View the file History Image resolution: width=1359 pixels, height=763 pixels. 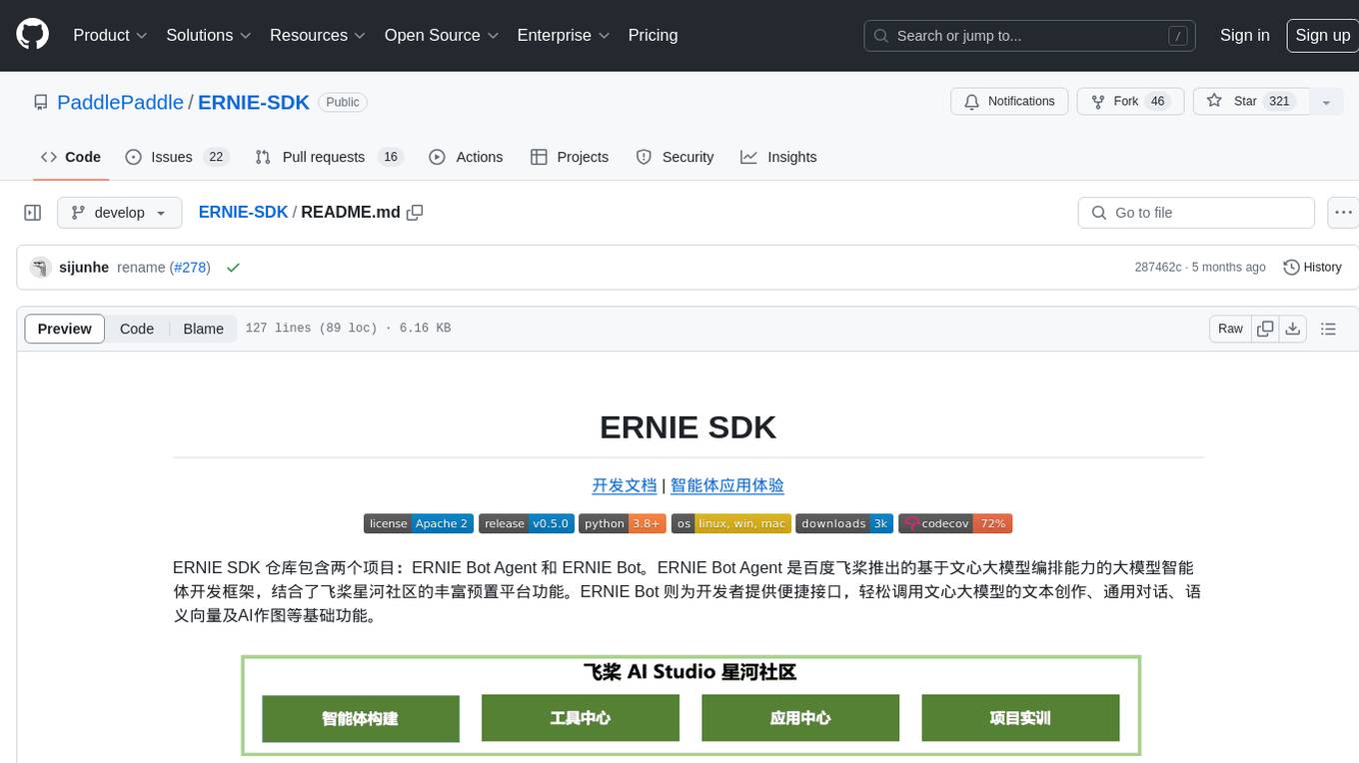pos(1312,268)
